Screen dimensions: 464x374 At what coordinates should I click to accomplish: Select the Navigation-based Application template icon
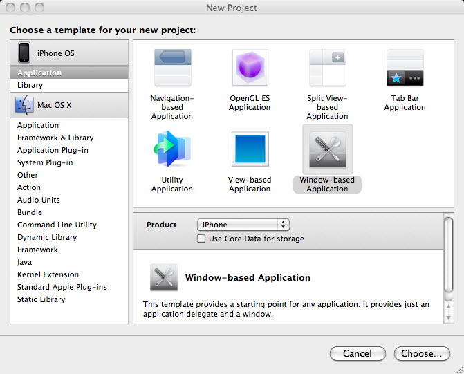point(172,68)
